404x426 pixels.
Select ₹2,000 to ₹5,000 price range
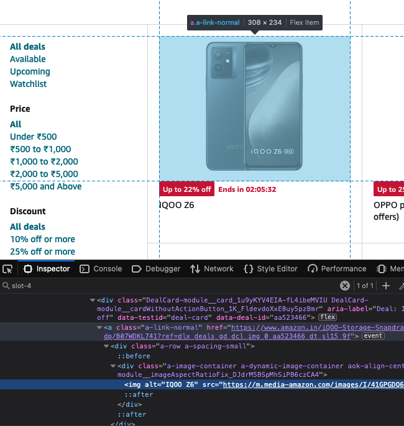point(44,174)
